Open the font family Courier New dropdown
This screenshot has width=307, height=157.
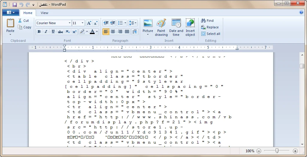point(69,23)
